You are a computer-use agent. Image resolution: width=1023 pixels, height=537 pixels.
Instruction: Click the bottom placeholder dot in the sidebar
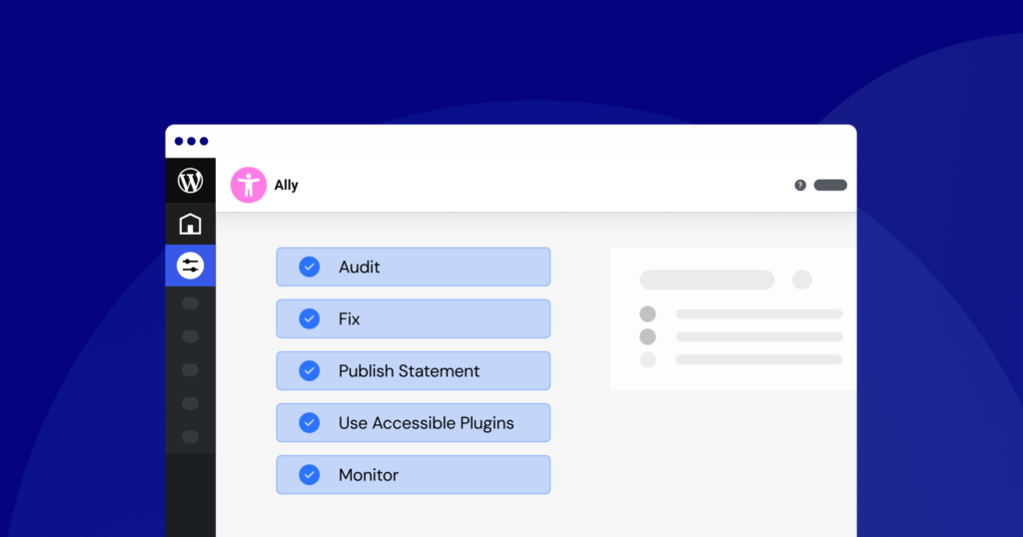tap(190, 437)
